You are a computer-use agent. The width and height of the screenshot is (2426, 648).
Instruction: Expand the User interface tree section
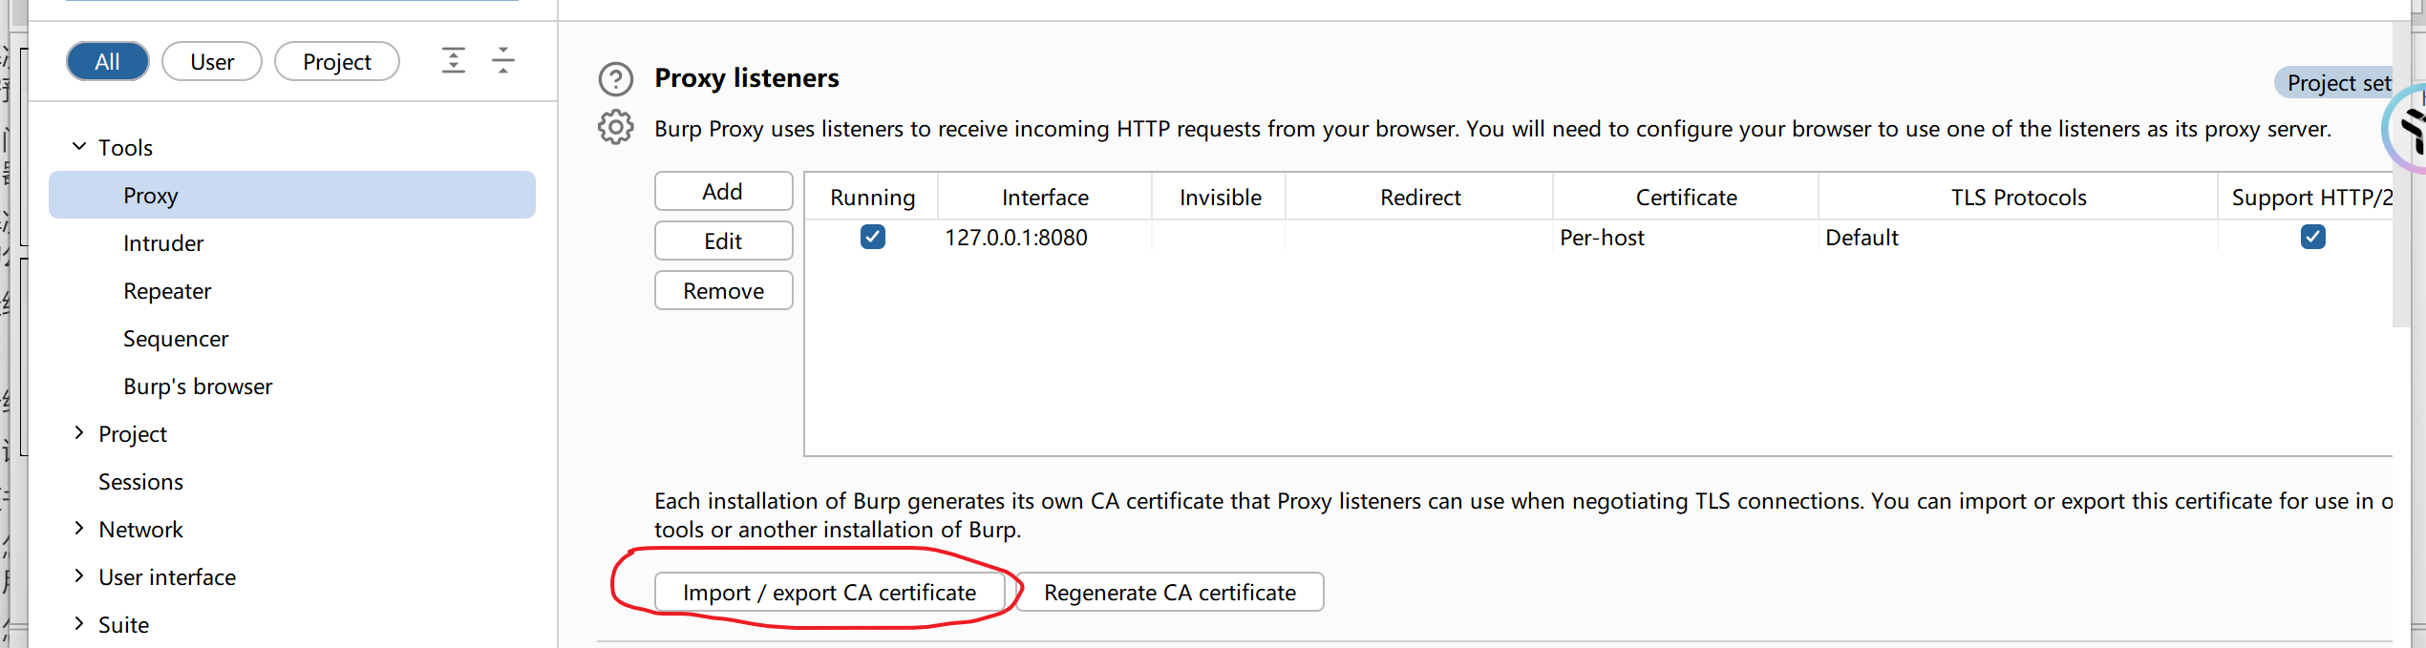tap(79, 576)
